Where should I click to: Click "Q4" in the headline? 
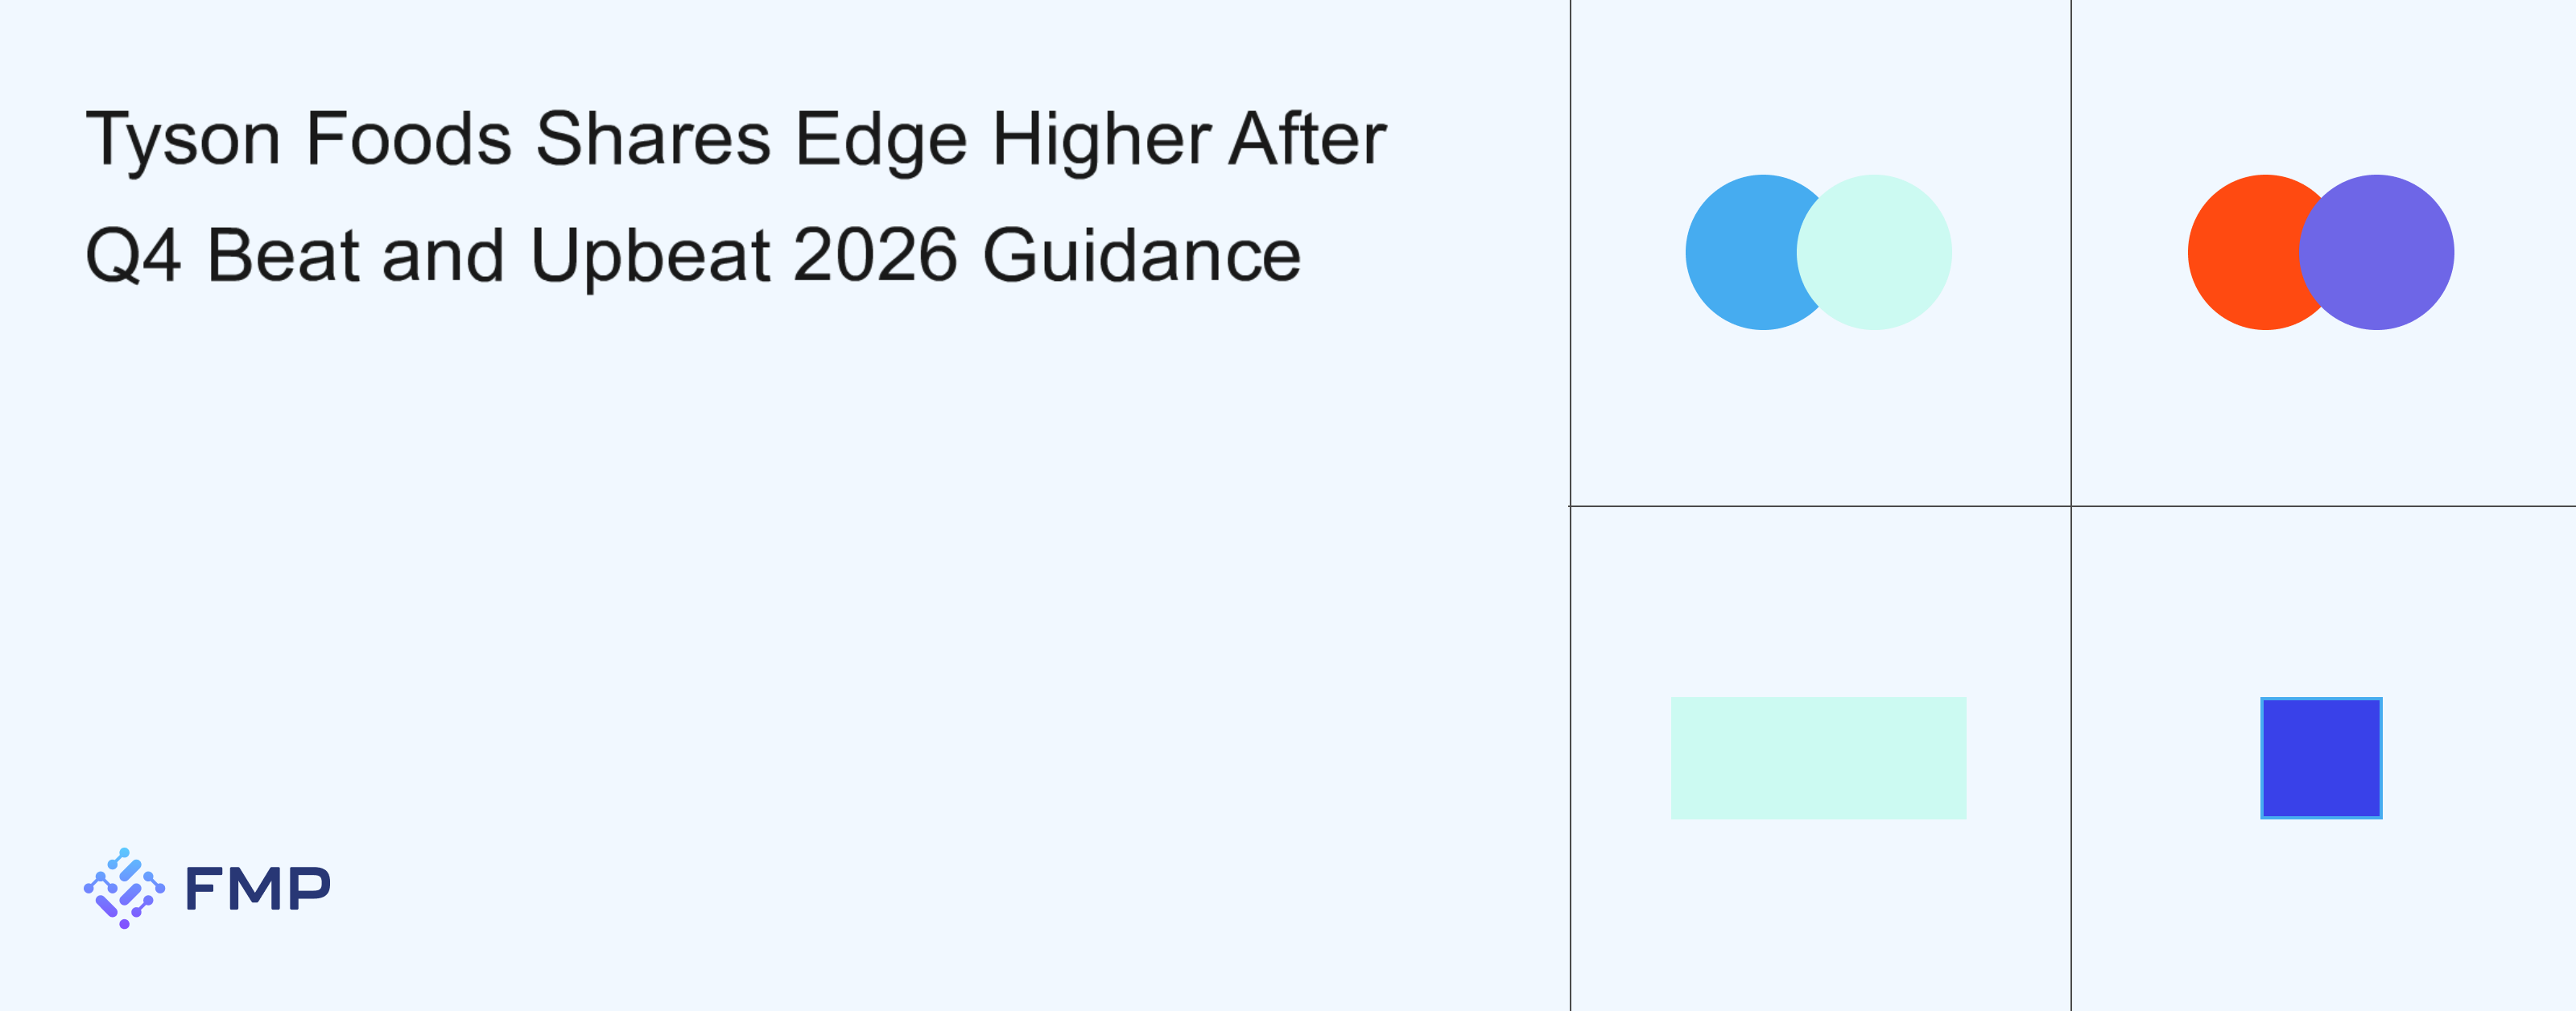133,256
